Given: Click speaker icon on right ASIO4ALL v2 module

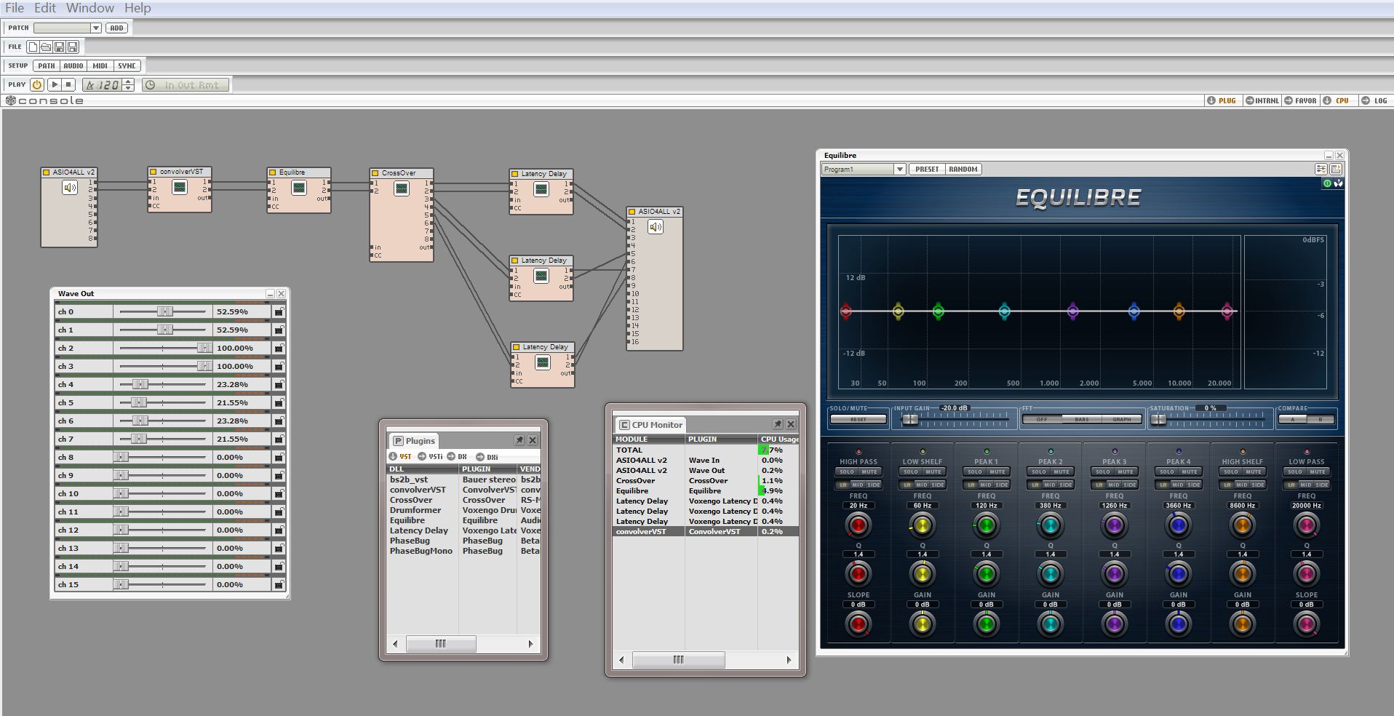Looking at the screenshot, I should (656, 227).
